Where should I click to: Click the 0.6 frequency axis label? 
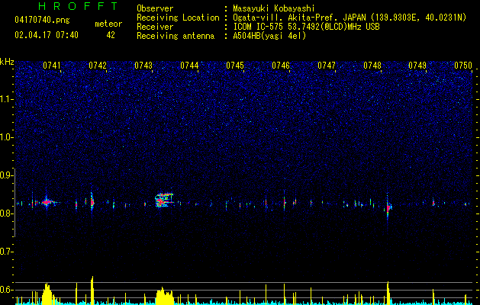pyautogui.click(x=6, y=290)
